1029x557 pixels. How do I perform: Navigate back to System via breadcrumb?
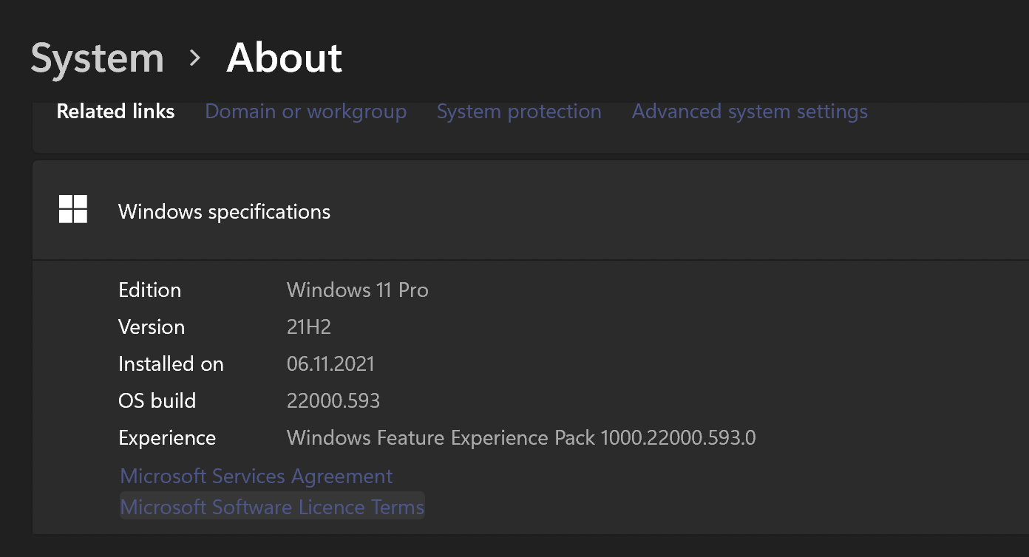[x=97, y=58]
